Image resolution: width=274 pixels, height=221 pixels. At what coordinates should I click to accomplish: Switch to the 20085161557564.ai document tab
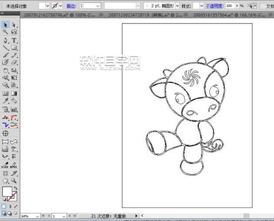(230, 15)
